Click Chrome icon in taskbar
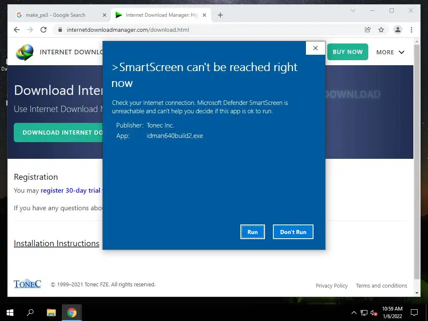 [72, 313]
